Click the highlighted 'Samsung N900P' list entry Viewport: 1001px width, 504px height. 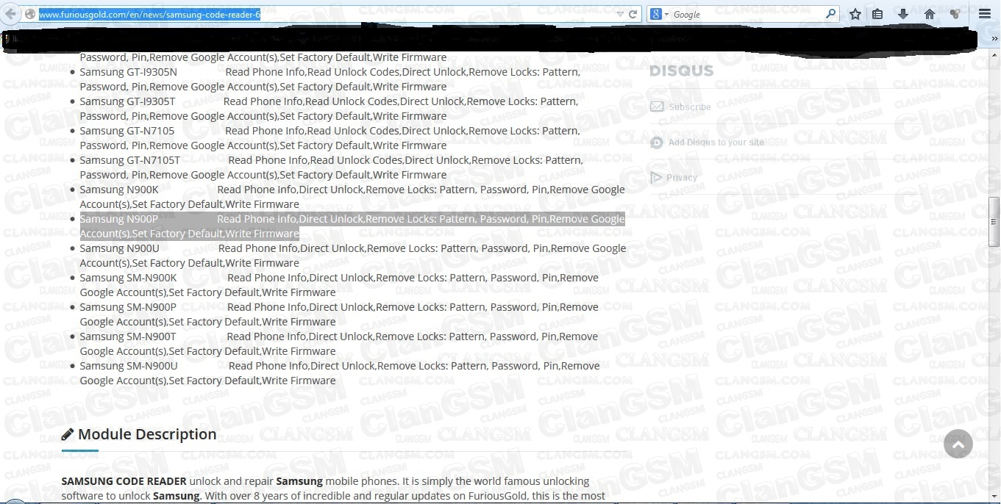point(352,226)
